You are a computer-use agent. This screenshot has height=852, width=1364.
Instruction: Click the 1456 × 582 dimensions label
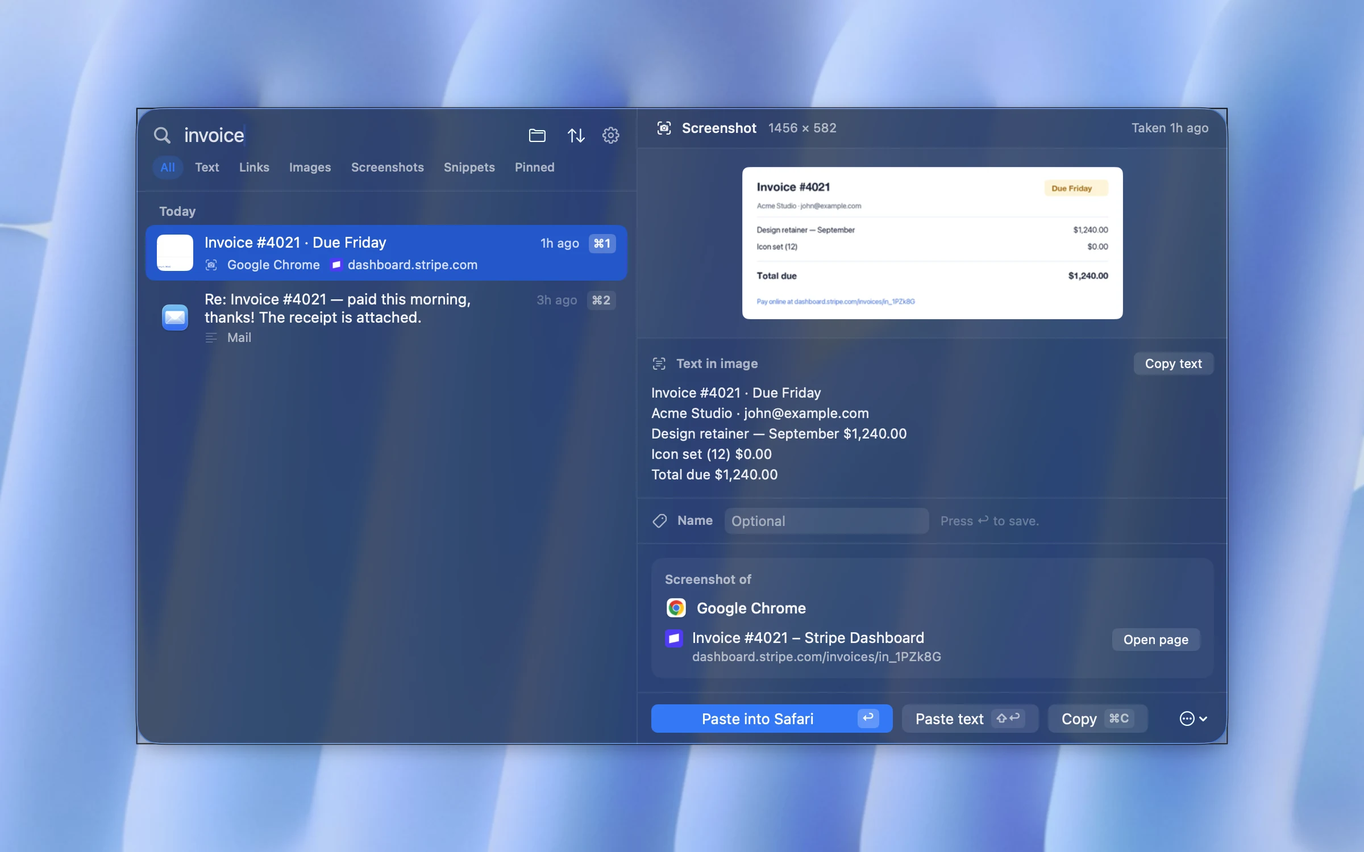tap(802, 128)
